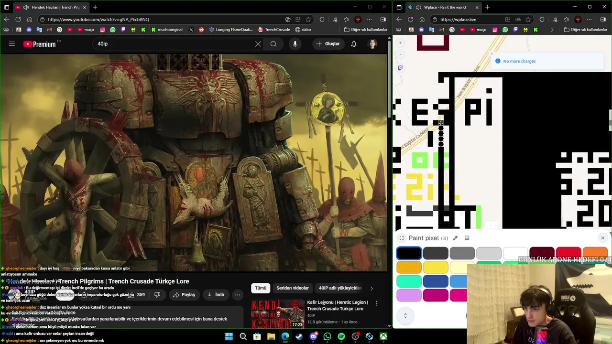Open the dabo bookmark

(x=303, y=30)
